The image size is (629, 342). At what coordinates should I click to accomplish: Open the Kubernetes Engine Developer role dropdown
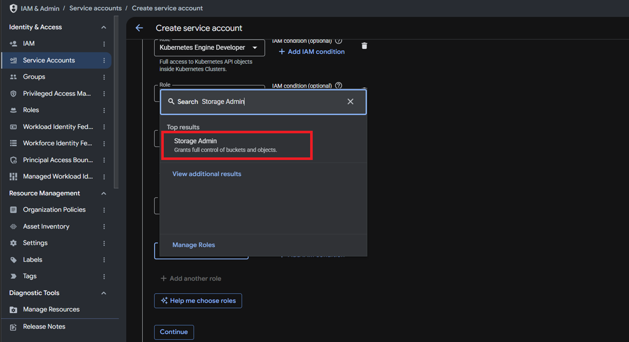[209, 48]
